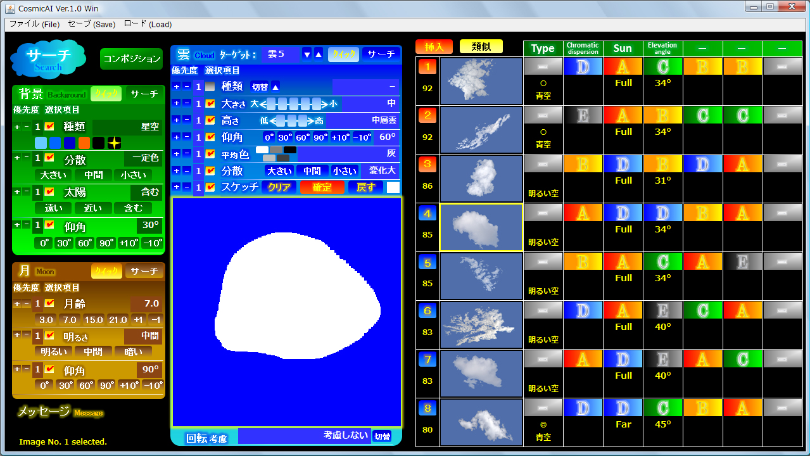Click cloud target down arrow

(307, 54)
